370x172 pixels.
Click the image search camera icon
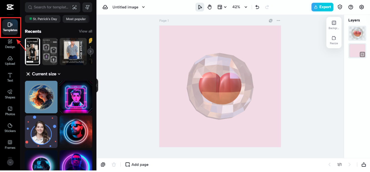tap(75, 7)
